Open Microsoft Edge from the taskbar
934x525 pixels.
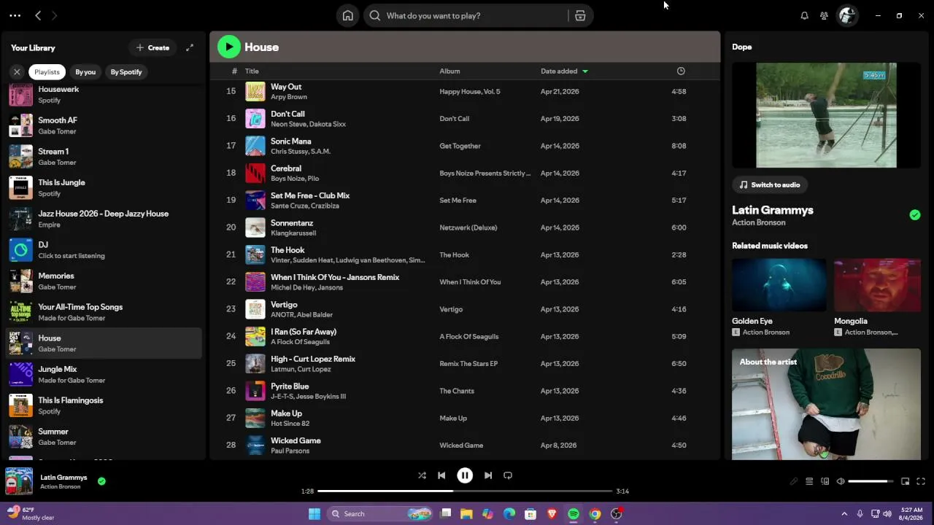[509, 514]
